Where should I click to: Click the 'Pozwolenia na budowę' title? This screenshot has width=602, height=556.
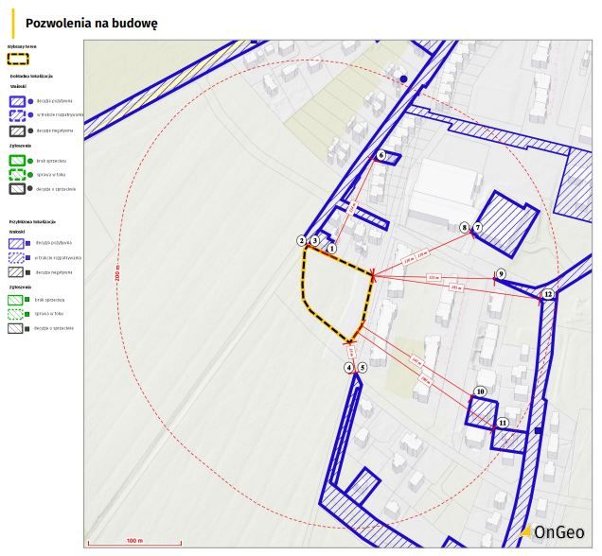point(91,22)
